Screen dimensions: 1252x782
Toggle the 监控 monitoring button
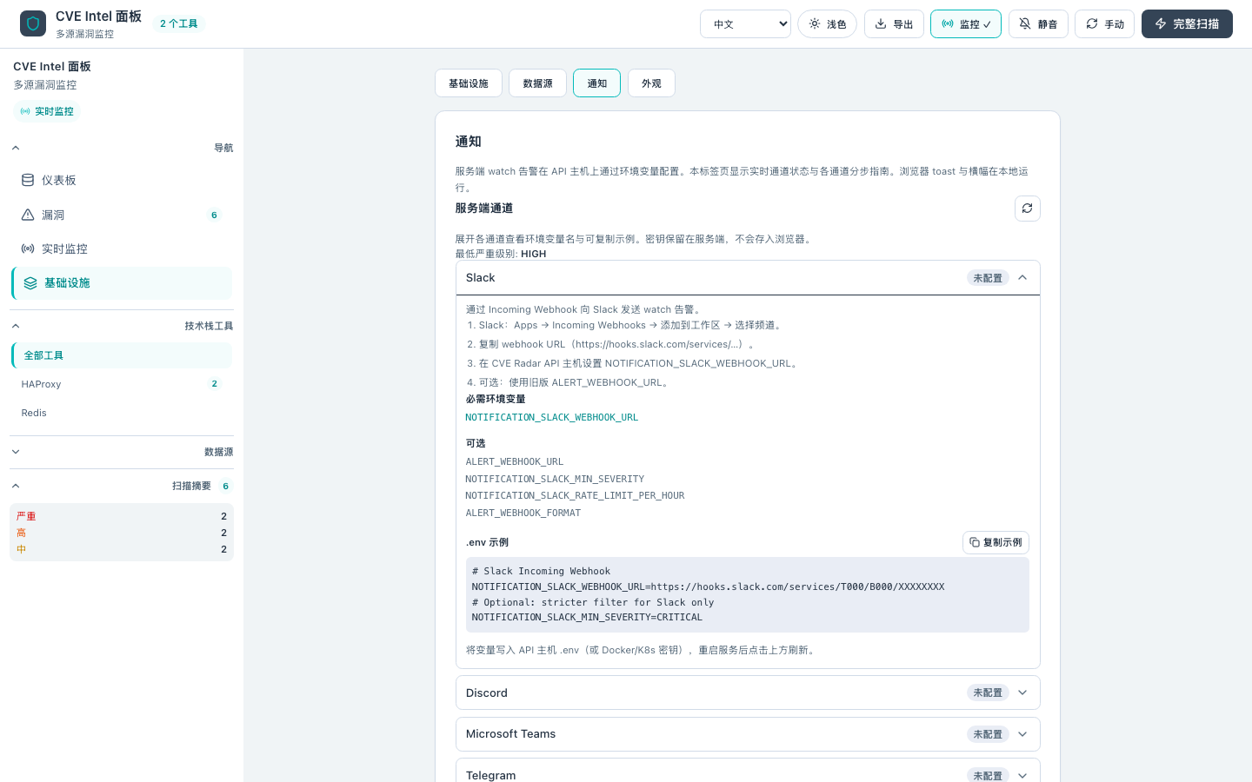[966, 24]
